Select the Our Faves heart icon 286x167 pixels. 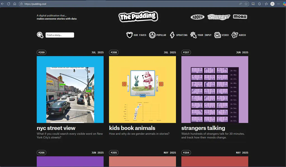(129, 35)
